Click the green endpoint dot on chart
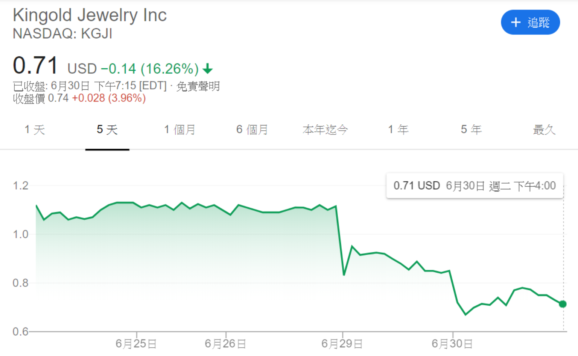 pos(563,304)
